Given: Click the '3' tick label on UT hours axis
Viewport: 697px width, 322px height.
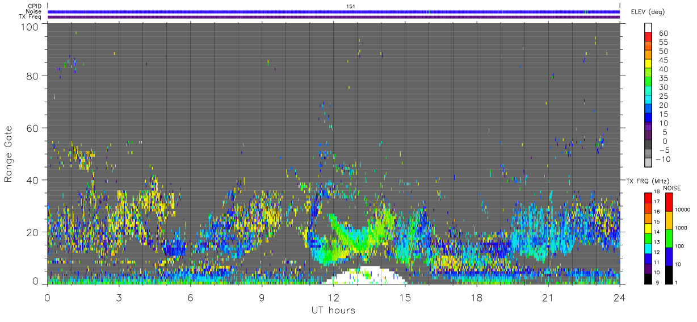Looking at the screenshot, I should 119,298.
